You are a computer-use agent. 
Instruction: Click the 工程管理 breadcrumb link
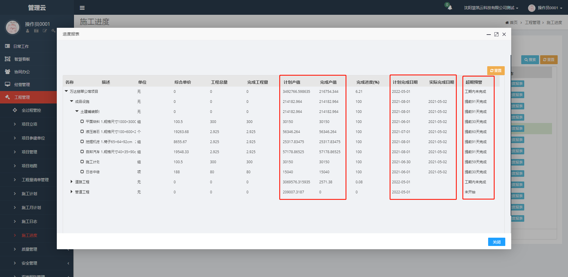[532, 23]
